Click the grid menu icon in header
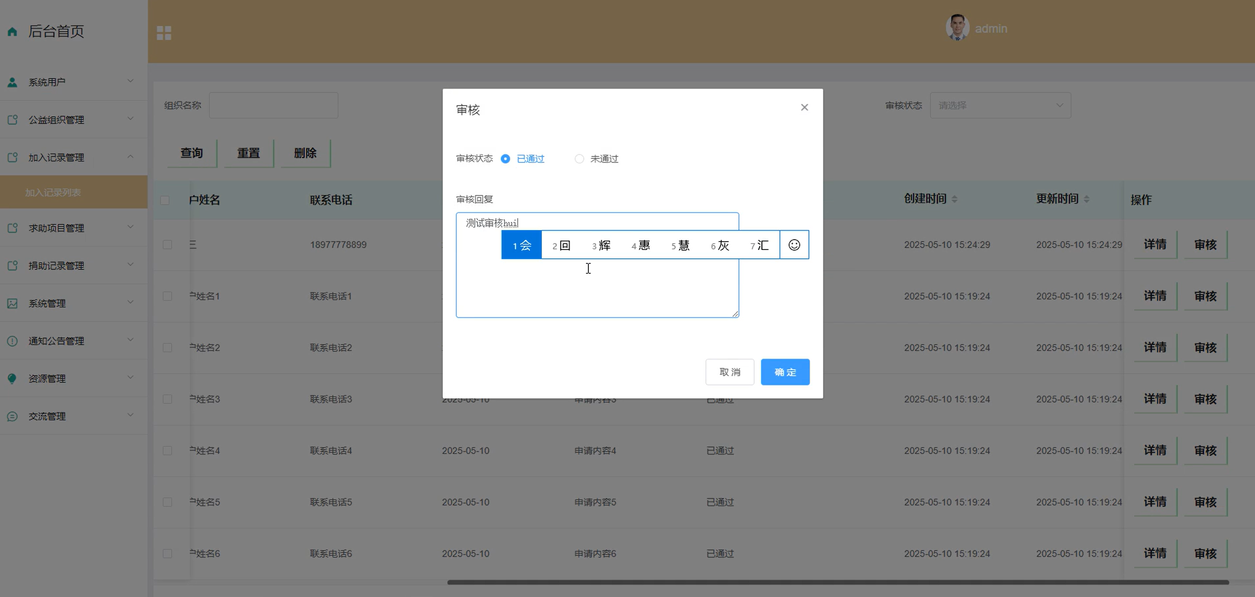Screen dimensions: 1255x597 pyautogui.click(x=164, y=33)
